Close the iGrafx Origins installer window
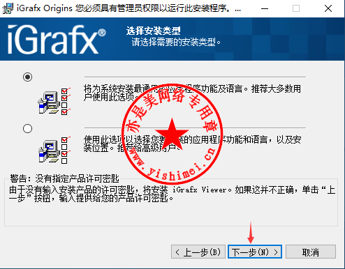This screenshot has height=269, width=345. click(328, 8)
